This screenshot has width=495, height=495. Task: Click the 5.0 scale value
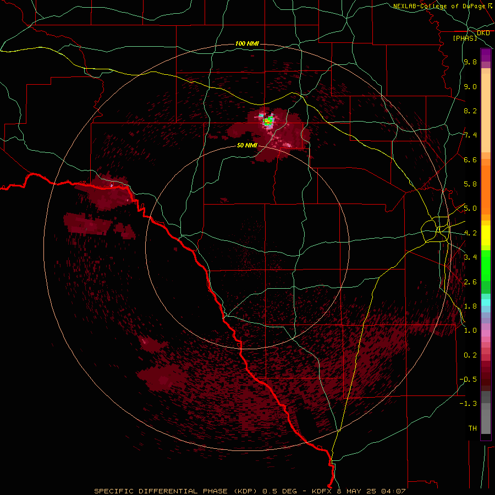470,208
